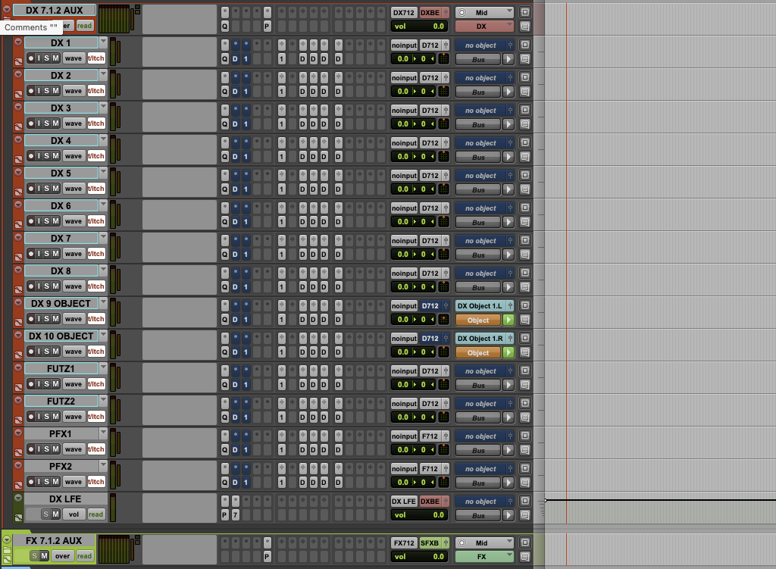Click the object fader pin icon on DX 8
The image size is (776, 569).
pyautogui.click(x=510, y=273)
